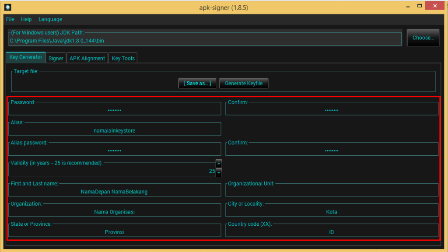Open the File menu
448x252 pixels.
10,19
